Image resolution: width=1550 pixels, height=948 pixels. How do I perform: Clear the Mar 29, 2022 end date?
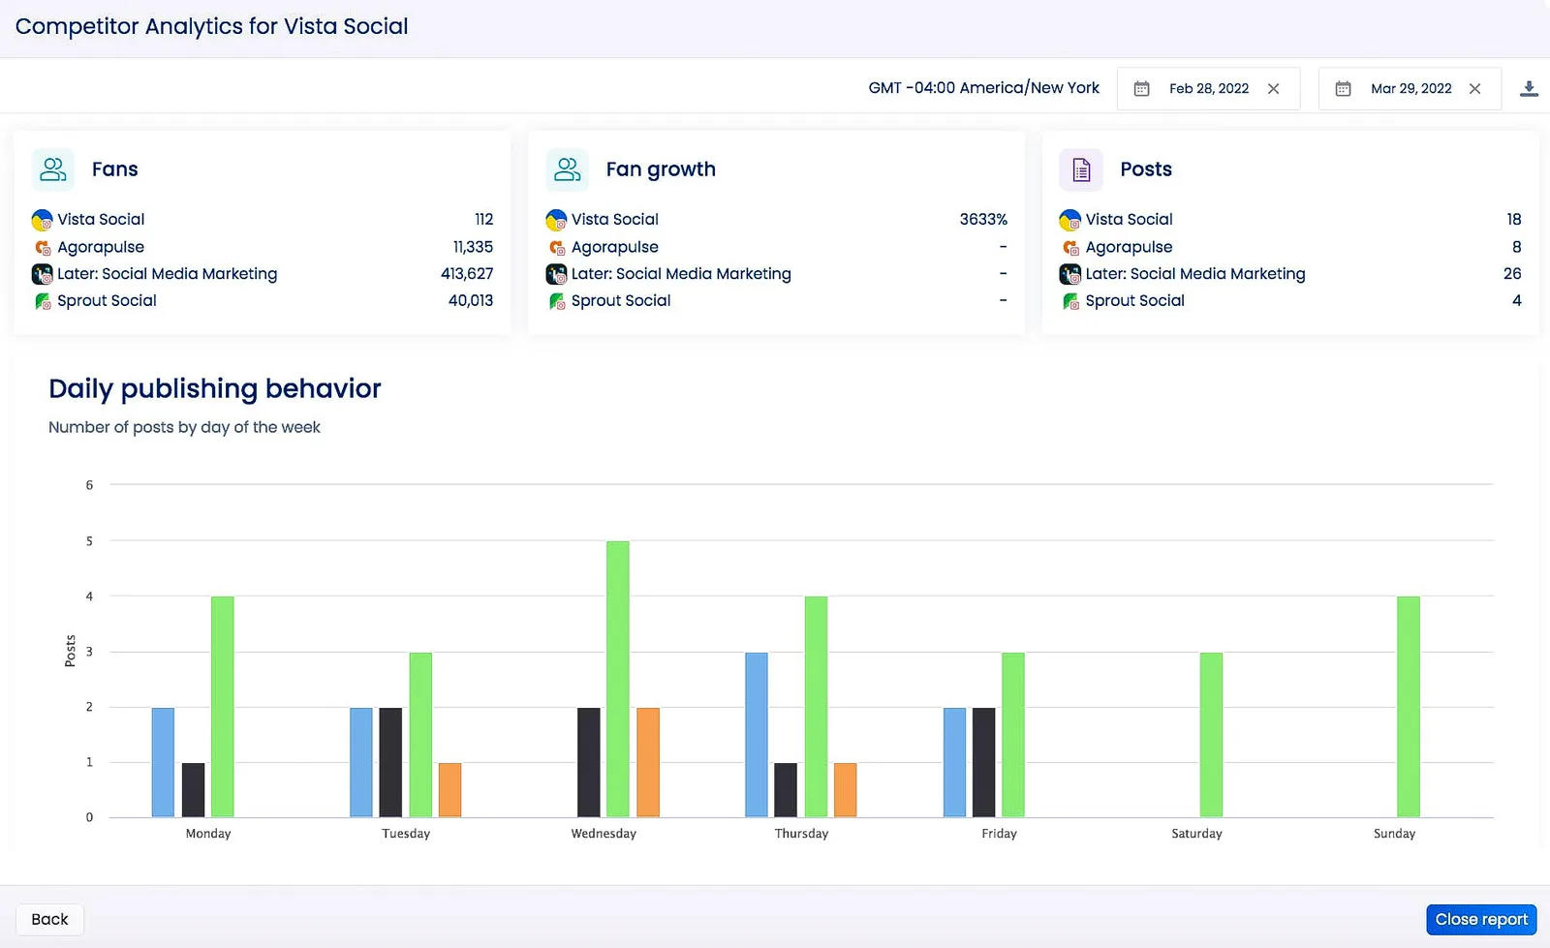(x=1475, y=88)
